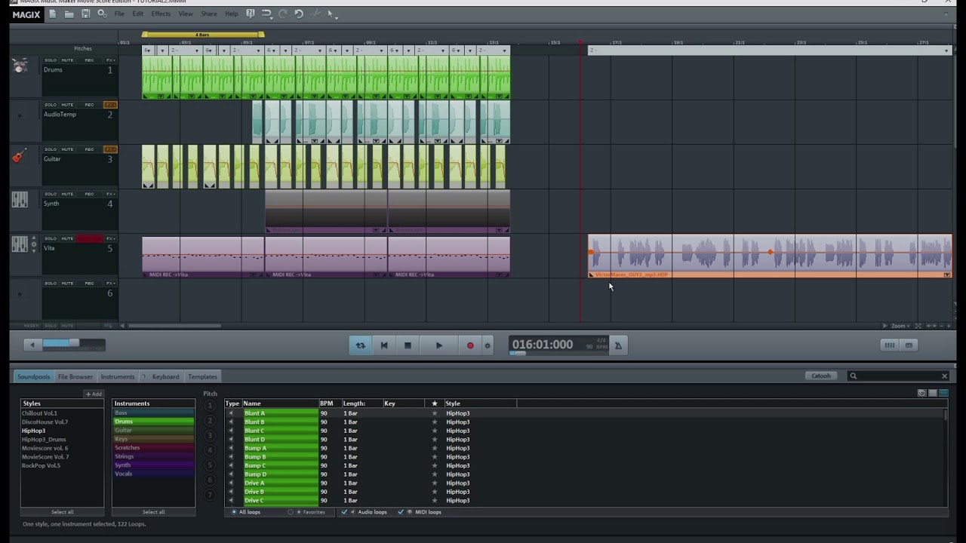The image size is (966, 543).
Task: Open the timeline Zoom dropdown
Action: click(x=900, y=326)
